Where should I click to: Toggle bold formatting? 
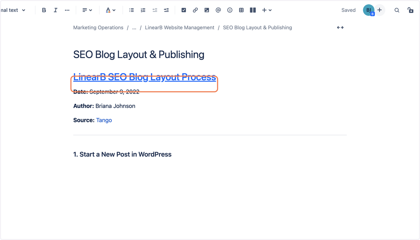(44, 10)
